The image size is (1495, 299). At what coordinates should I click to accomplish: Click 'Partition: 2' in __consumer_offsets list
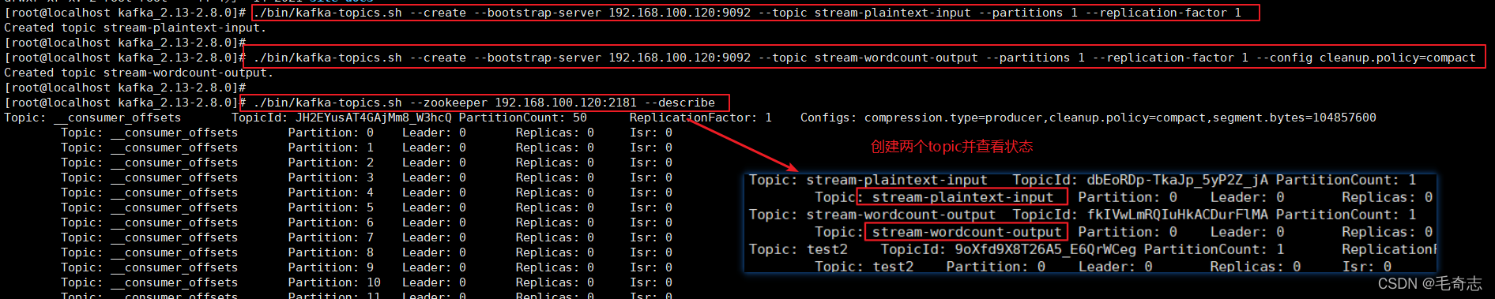point(330,163)
